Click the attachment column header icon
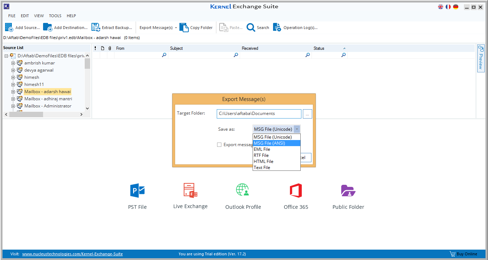This screenshot has width=488, height=260. click(x=110, y=48)
